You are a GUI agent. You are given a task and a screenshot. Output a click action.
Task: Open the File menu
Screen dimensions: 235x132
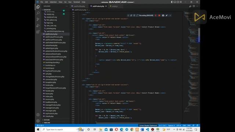tap(41, 2)
